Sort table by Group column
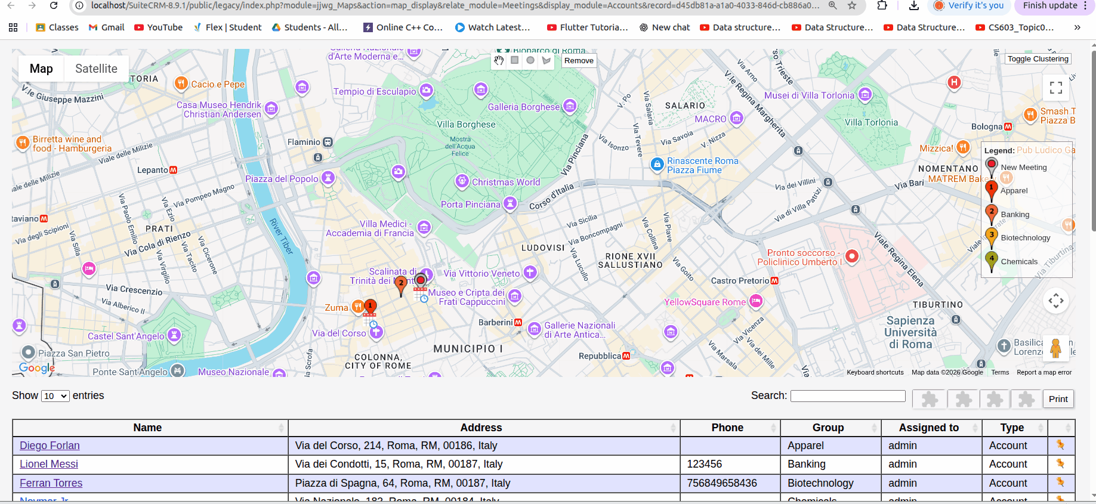This screenshot has width=1096, height=504. 828,428
